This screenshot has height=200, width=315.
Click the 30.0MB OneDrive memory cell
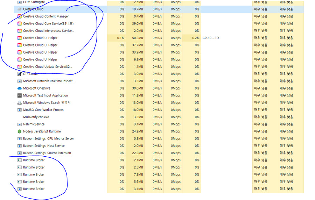[x=135, y=88]
